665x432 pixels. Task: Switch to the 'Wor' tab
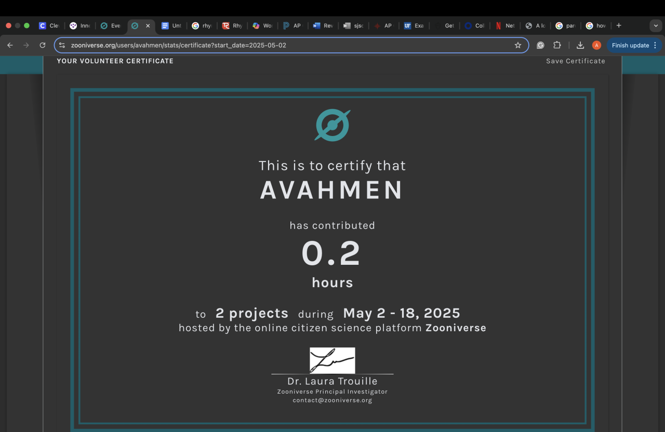coord(262,25)
